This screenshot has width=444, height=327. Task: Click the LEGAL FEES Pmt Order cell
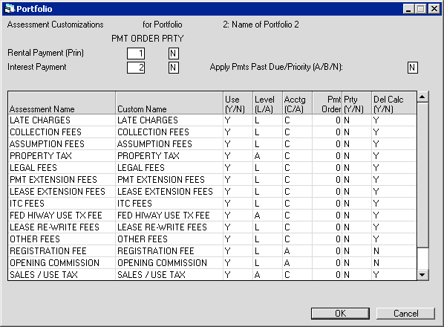coord(327,168)
